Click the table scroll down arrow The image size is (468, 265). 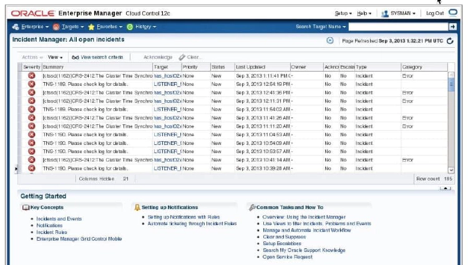(x=451, y=170)
